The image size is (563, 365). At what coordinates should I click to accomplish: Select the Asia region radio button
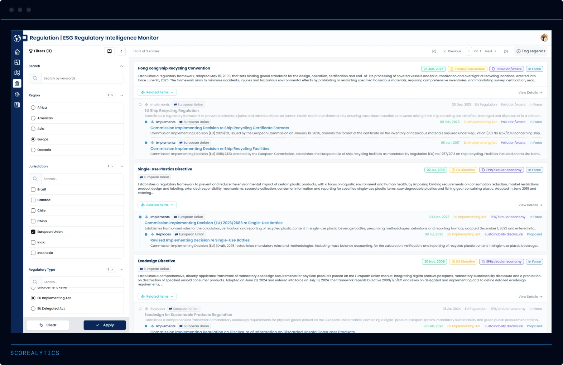coord(33,129)
